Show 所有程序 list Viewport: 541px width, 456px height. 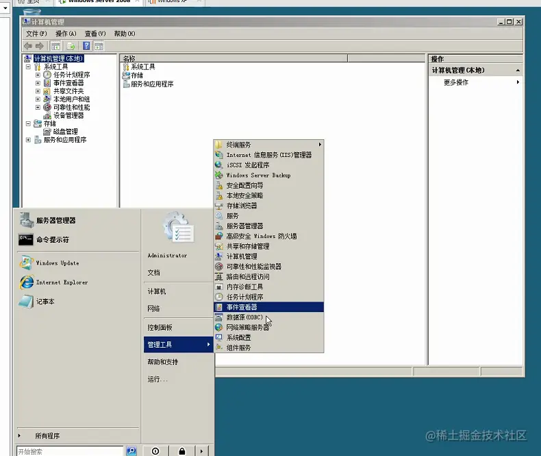[x=47, y=435]
